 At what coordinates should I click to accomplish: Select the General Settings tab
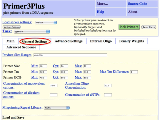[x=35, y=41]
